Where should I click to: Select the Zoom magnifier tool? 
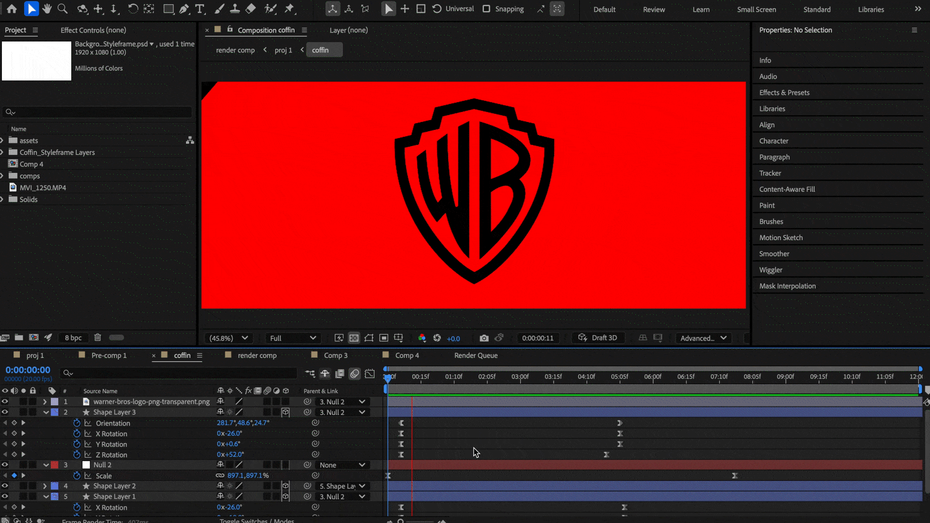[x=62, y=9]
